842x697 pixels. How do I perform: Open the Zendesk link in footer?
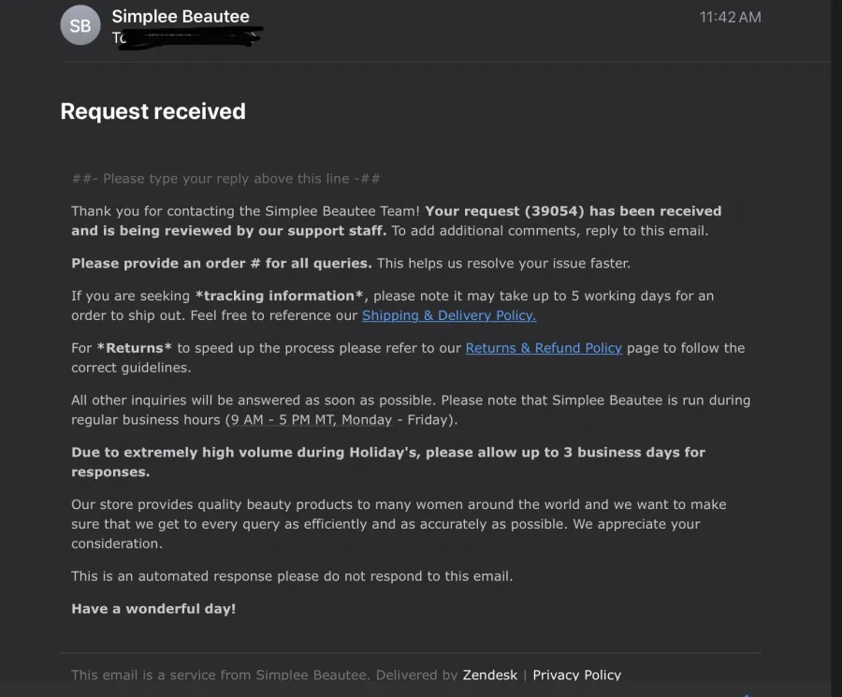pyautogui.click(x=489, y=675)
